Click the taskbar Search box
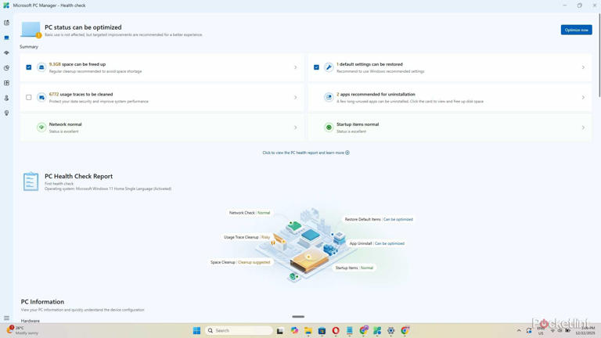 239,331
